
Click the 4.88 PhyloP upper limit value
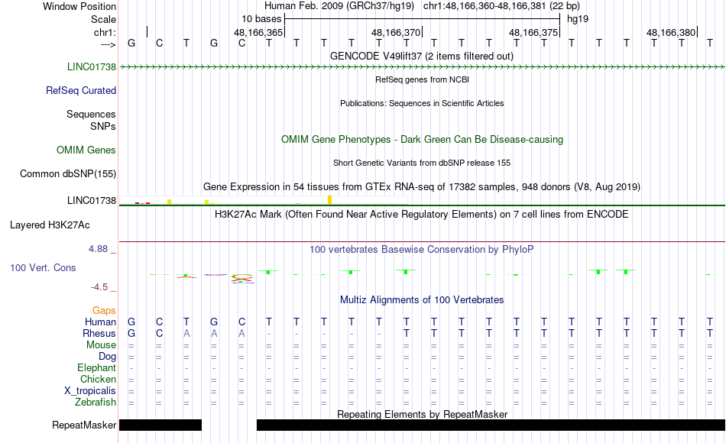click(x=98, y=249)
